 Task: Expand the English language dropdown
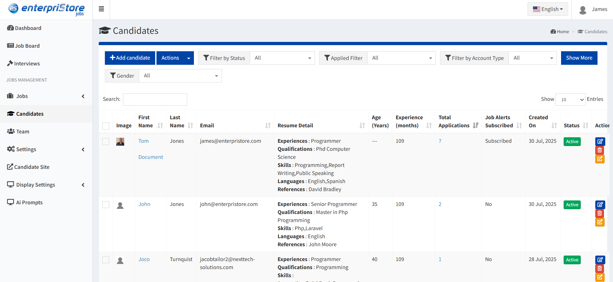click(548, 9)
